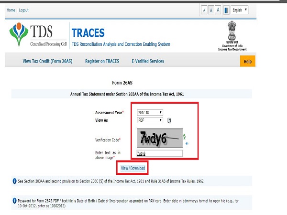Open View Tax Credit (Form 26AS) menu
The height and width of the screenshot is (215, 287).
coord(47,61)
